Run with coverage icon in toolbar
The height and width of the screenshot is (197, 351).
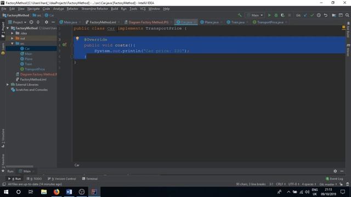click(283, 15)
